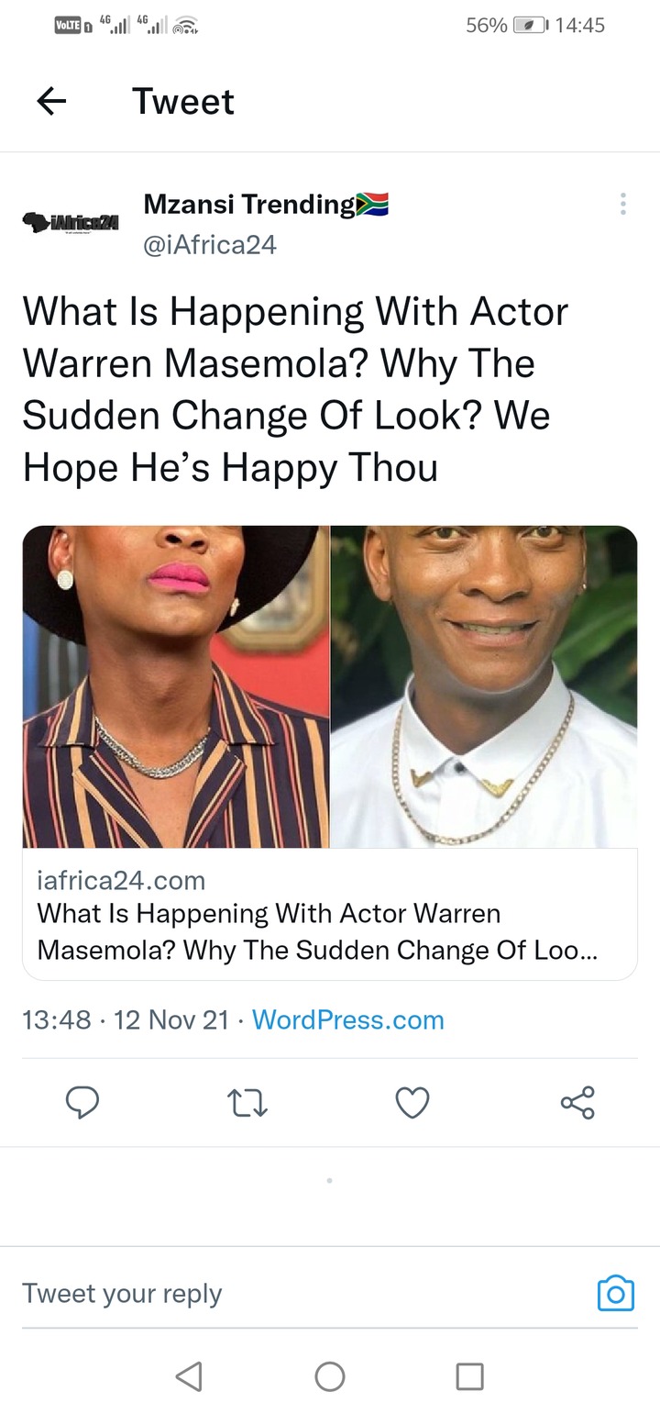Image resolution: width=660 pixels, height=1414 pixels.
Task: Like the tweet with heart icon
Action: [x=412, y=1102]
